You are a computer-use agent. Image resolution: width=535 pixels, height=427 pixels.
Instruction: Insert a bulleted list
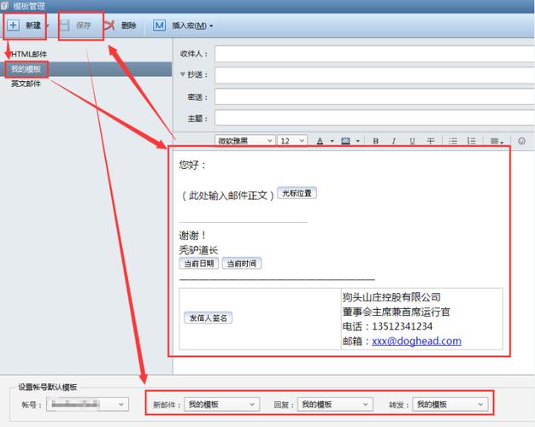(453, 141)
